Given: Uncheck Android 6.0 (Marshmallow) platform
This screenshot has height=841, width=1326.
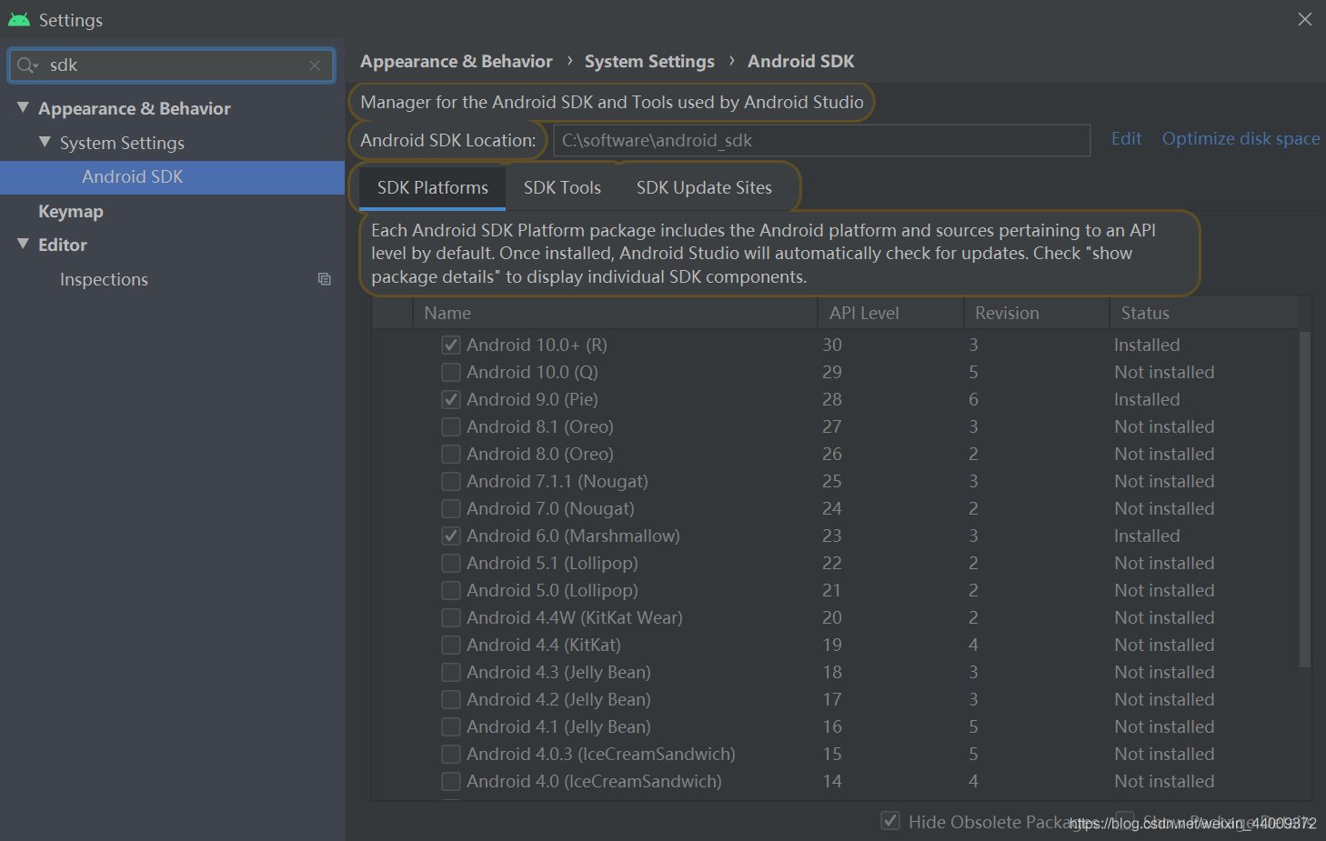Looking at the screenshot, I should coord(451,536).
